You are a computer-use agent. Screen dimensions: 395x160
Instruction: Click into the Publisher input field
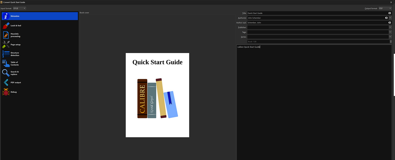tap(318, 27)
